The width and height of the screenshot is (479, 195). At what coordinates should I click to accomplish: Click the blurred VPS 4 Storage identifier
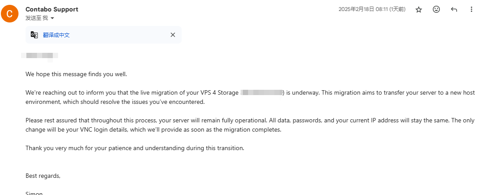coord(262,92)
